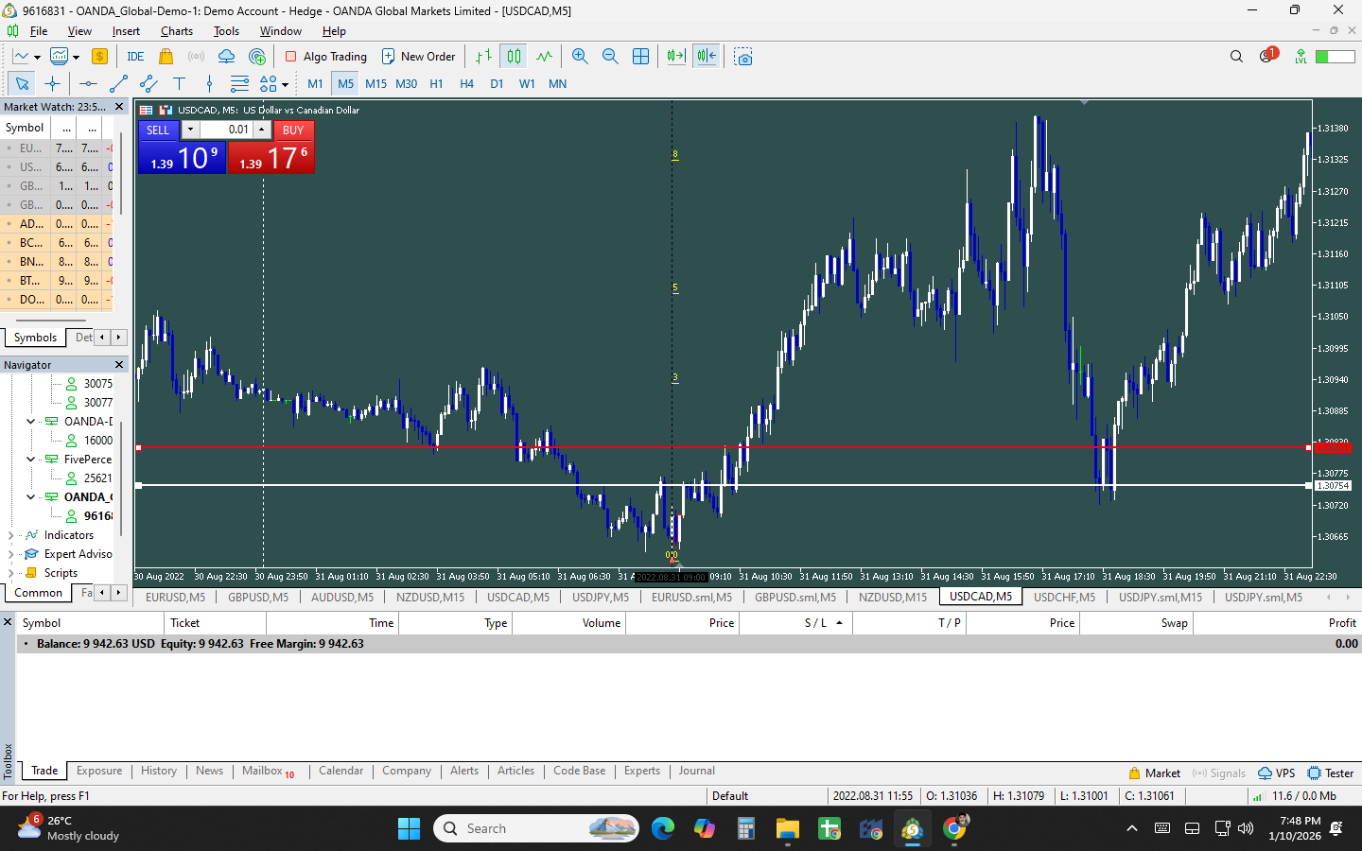The width and height of the screenshot is (1362, 851).
Task: Toggle chart auto scroll to end
Action: coord(675,57)
